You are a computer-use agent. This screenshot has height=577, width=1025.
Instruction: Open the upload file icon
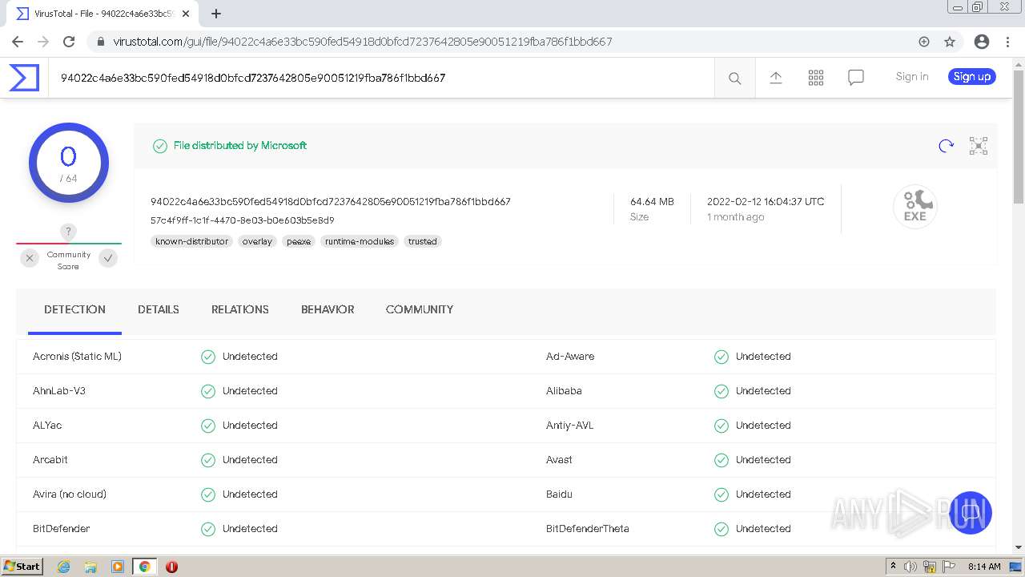pyautogui.click(x=775, y=77)
